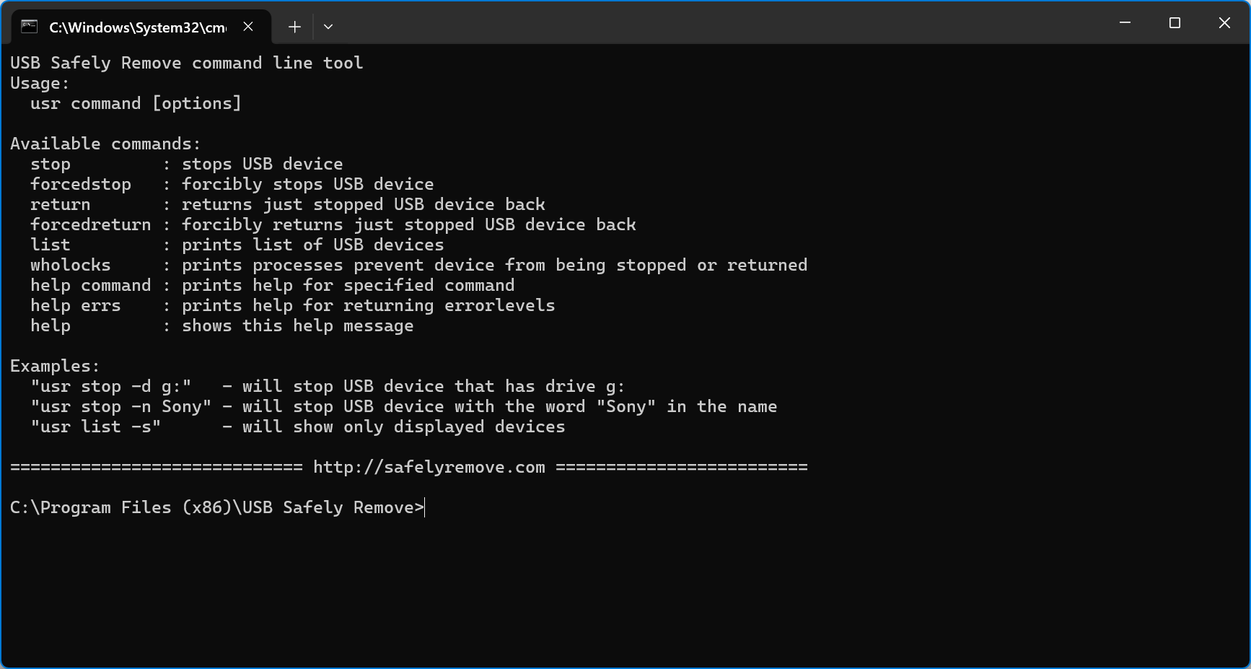
Task: Open a new tab with the plus button
Action: click(294, 27)
